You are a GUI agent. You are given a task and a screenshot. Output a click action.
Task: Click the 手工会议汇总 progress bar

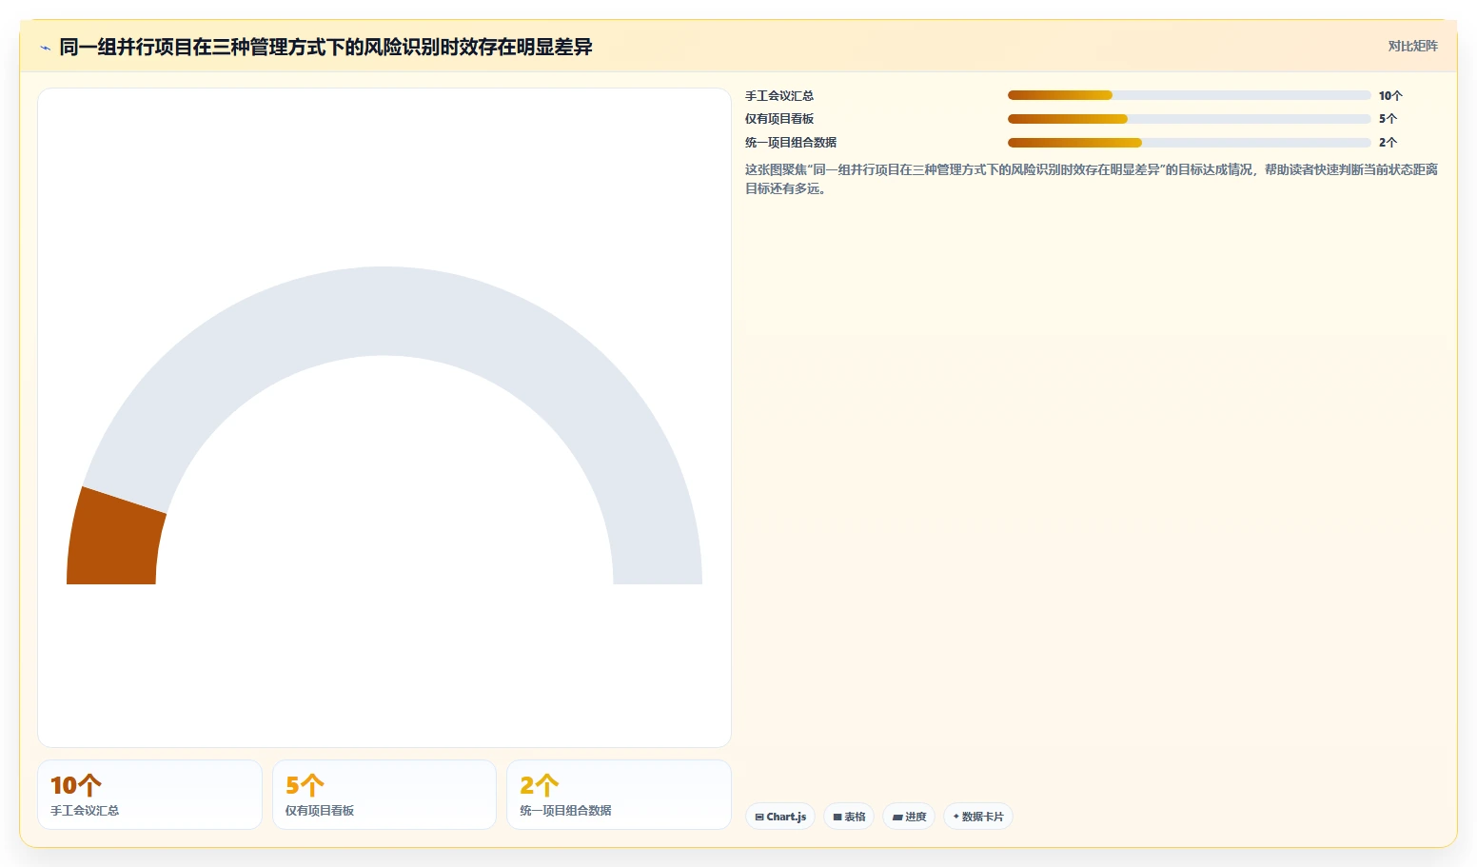[x=1189, y=95]
